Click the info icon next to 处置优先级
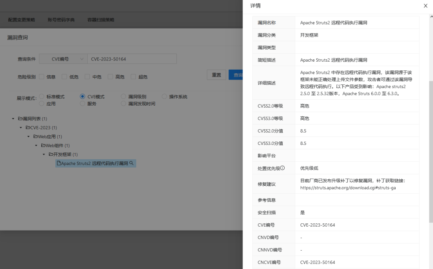 282,168
